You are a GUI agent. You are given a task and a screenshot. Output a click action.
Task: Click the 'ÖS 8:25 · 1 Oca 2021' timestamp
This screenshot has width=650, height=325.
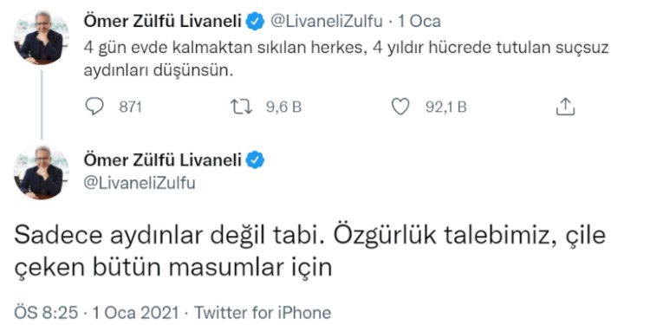[97, 312]
